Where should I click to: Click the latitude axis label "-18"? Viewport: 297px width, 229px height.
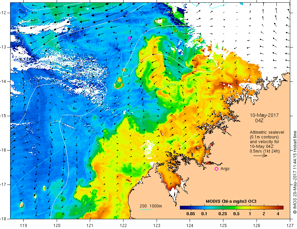click(x=3, y=219)
